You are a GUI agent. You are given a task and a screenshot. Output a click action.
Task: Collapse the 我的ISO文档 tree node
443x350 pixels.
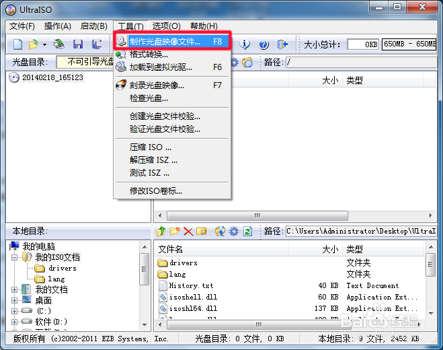point(14,257)
